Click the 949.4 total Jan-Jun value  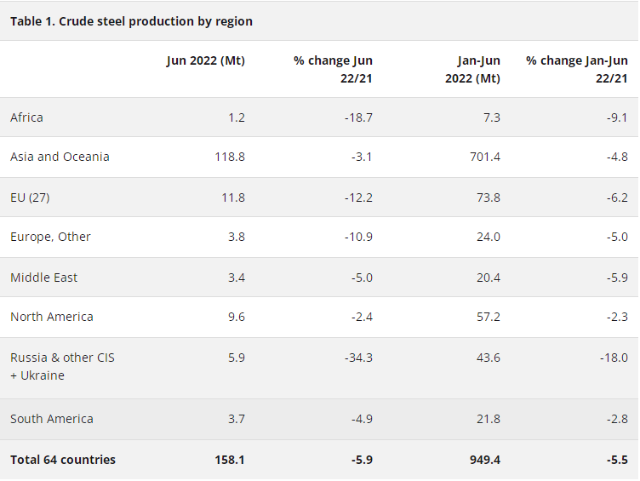(483, 460)
